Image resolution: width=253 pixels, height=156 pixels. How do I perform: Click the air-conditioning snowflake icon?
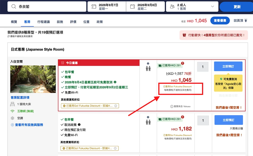(12, 118)
